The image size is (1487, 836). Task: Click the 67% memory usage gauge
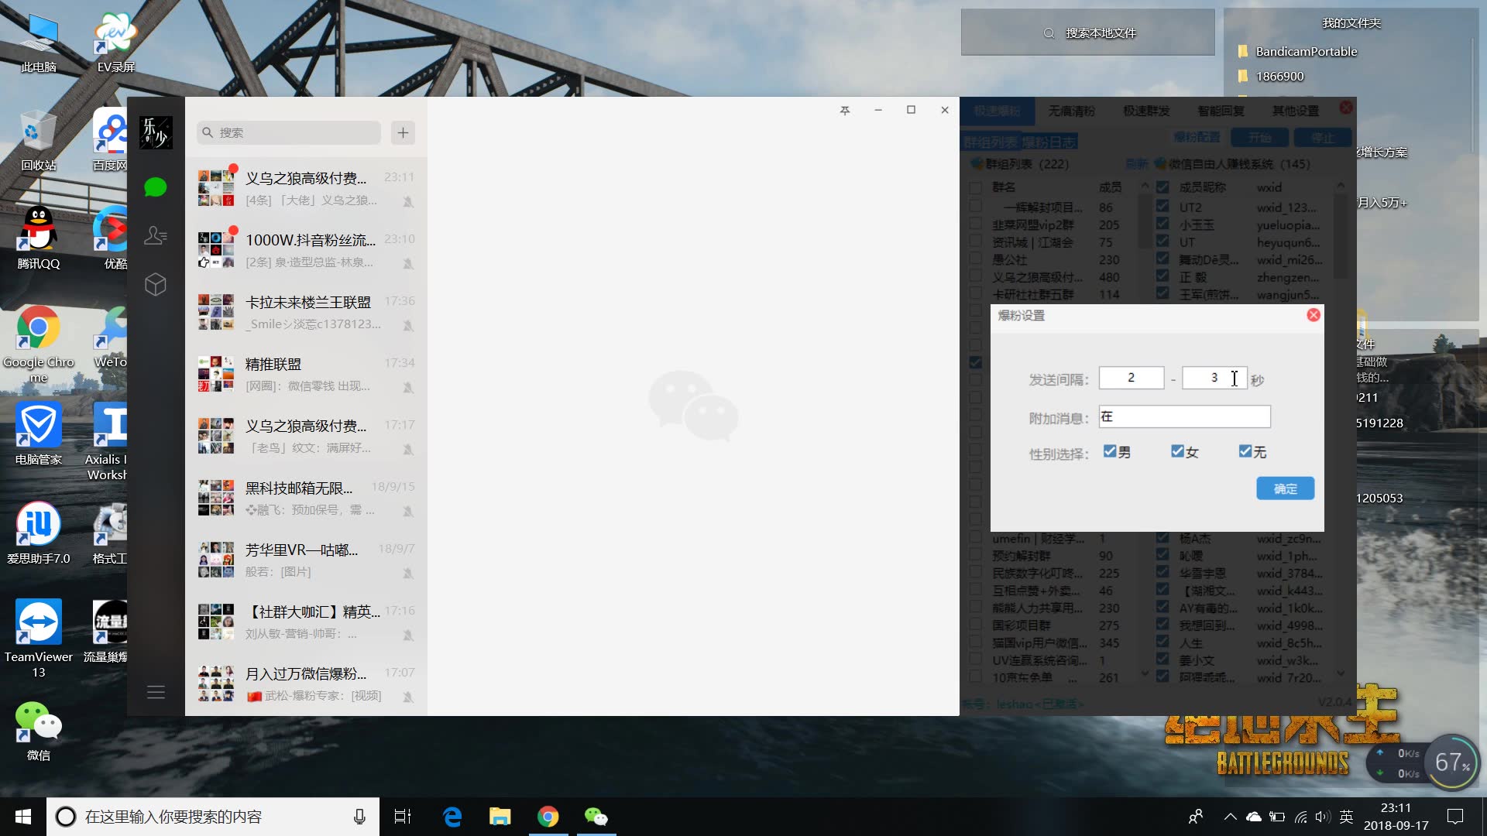[1452, 762]
